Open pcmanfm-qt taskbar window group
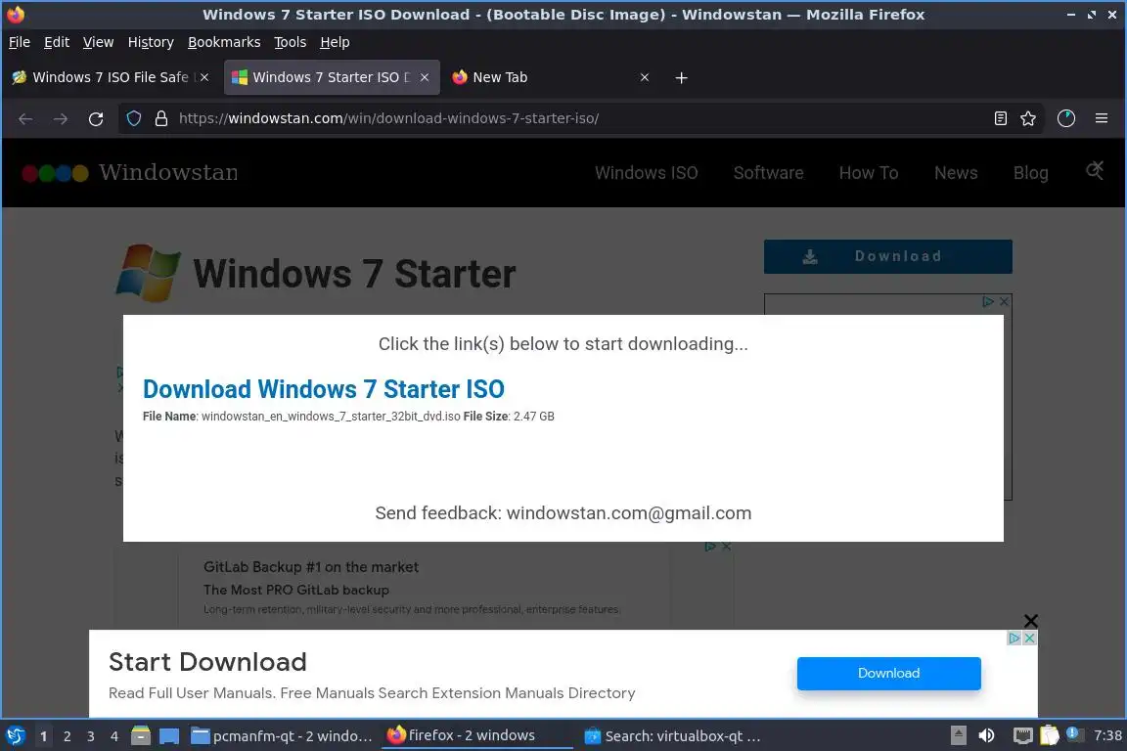Screen dimensions: 1127x751 click(282, 736)
